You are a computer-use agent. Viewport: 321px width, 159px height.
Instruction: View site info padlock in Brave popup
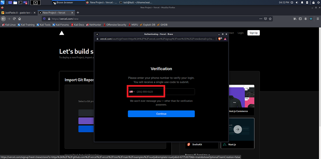click(97, 39)
